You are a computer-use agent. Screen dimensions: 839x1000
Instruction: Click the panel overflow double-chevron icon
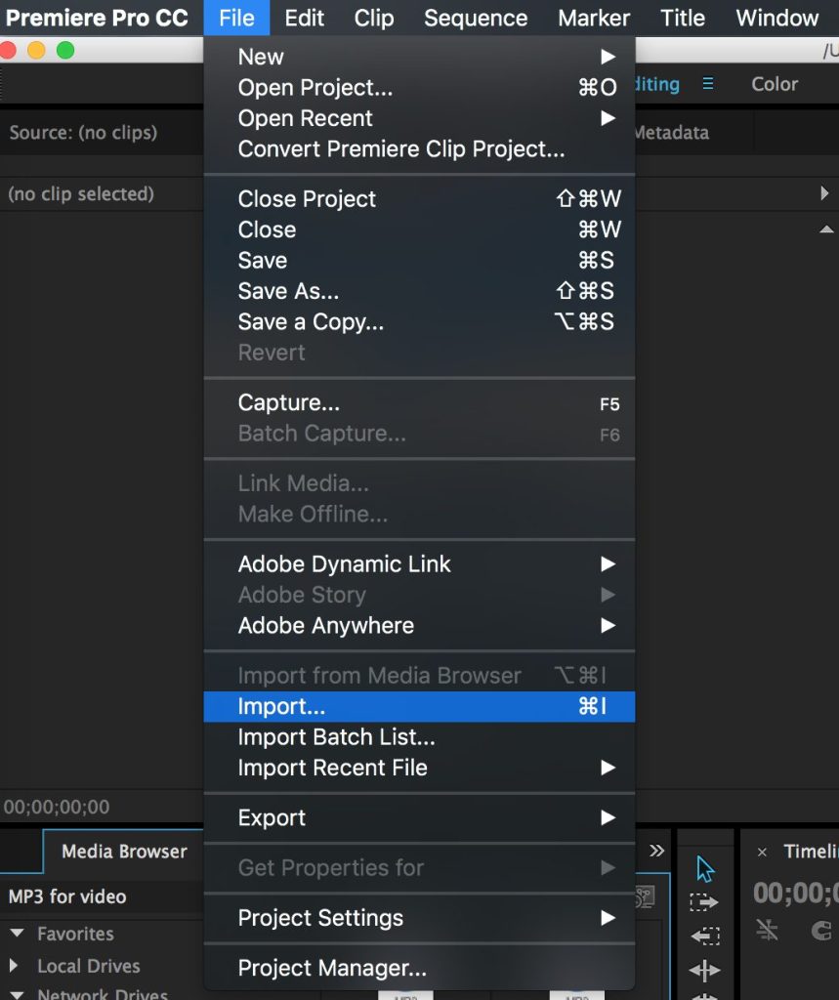[657, 851]
